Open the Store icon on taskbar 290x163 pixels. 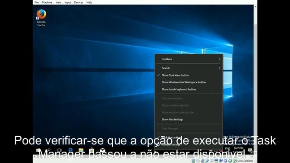tap(92, 150)
